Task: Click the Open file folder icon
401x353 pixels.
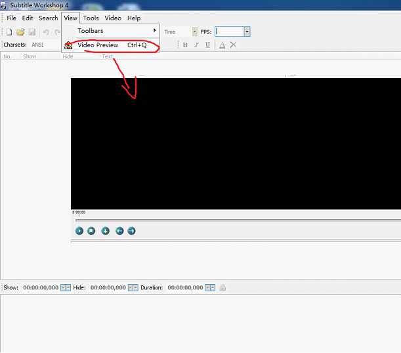Action: pos(20,32)
